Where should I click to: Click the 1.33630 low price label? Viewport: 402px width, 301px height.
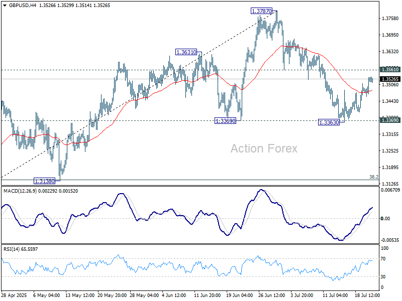329,122
